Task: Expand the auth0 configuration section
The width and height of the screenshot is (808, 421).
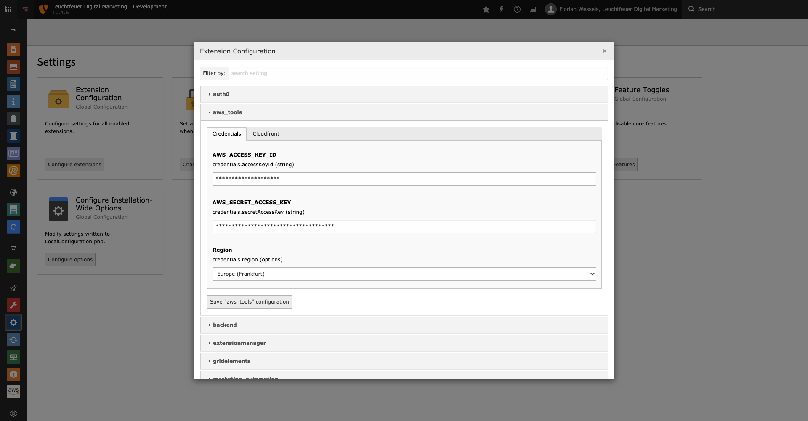Action: point(221,94)
